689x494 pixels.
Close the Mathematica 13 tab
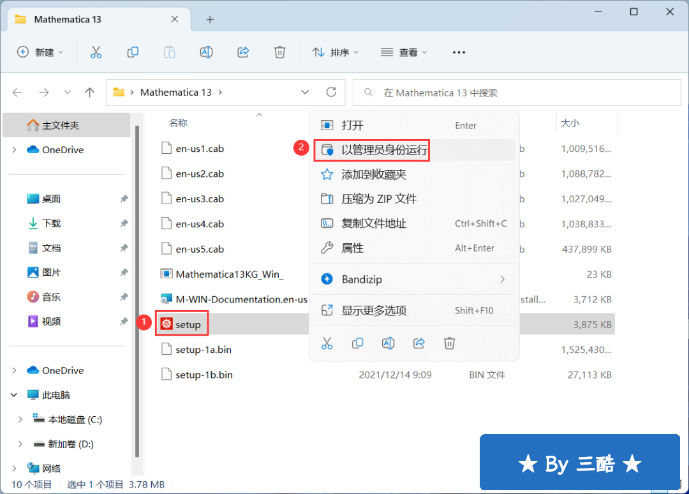tap(174, 19)
